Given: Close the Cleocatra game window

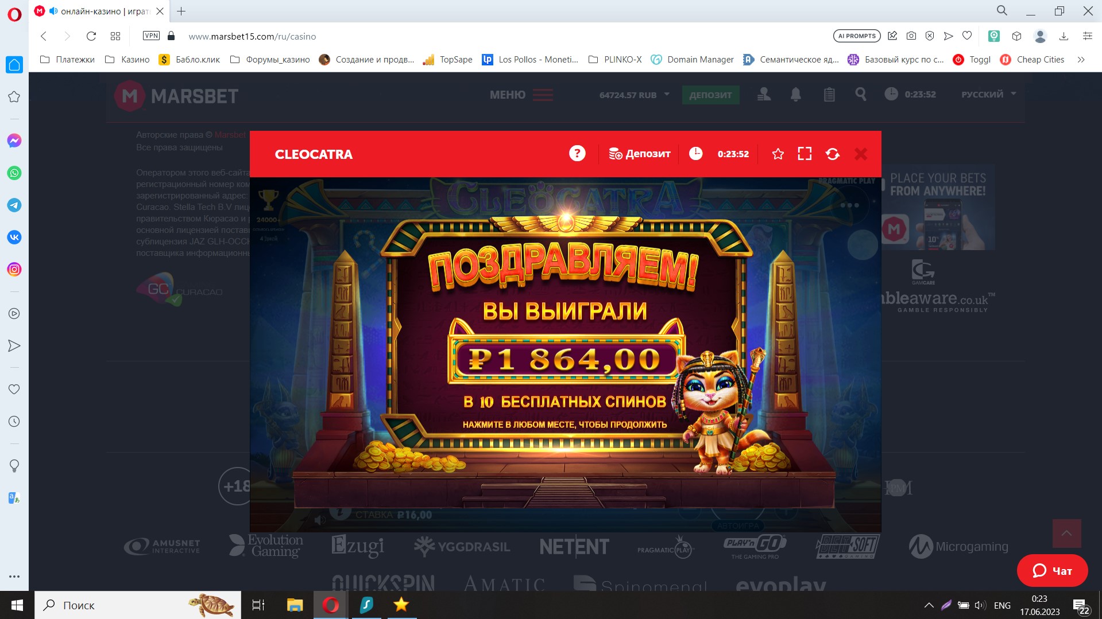Looking at the screenshot, I should pyautogui.click(x=860, y=154).
